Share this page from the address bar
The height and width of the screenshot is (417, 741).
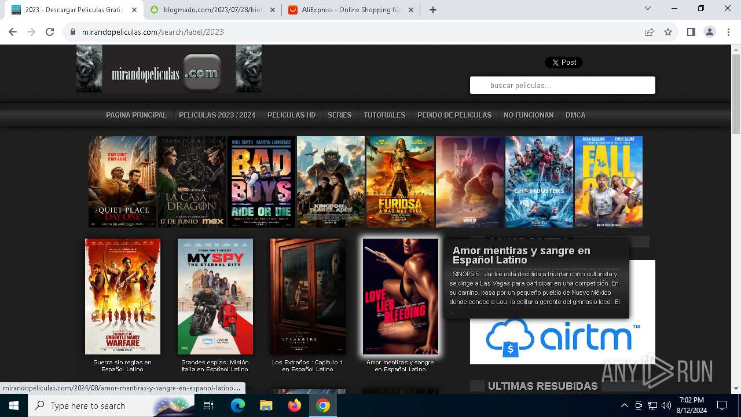tap(650, 32)
